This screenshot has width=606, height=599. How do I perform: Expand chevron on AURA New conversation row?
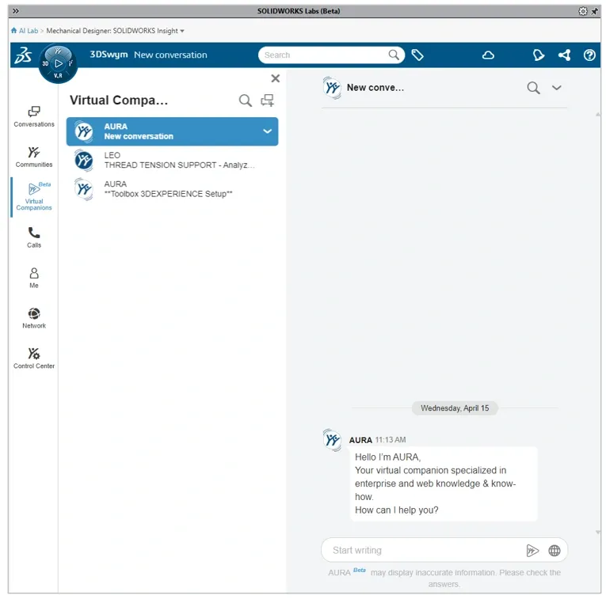(267, 131)
